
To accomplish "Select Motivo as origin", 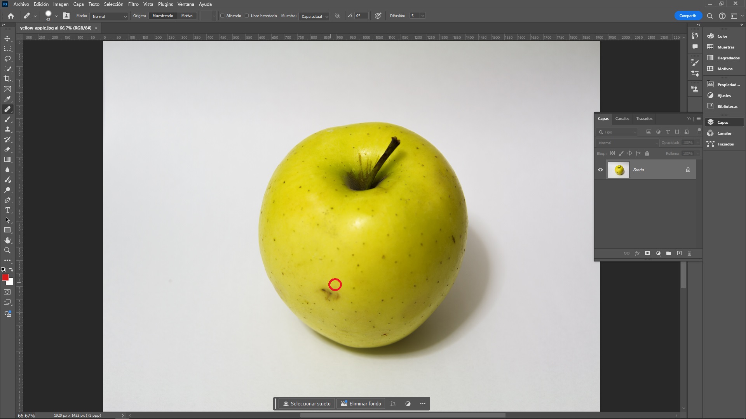I will pos(187,16).
